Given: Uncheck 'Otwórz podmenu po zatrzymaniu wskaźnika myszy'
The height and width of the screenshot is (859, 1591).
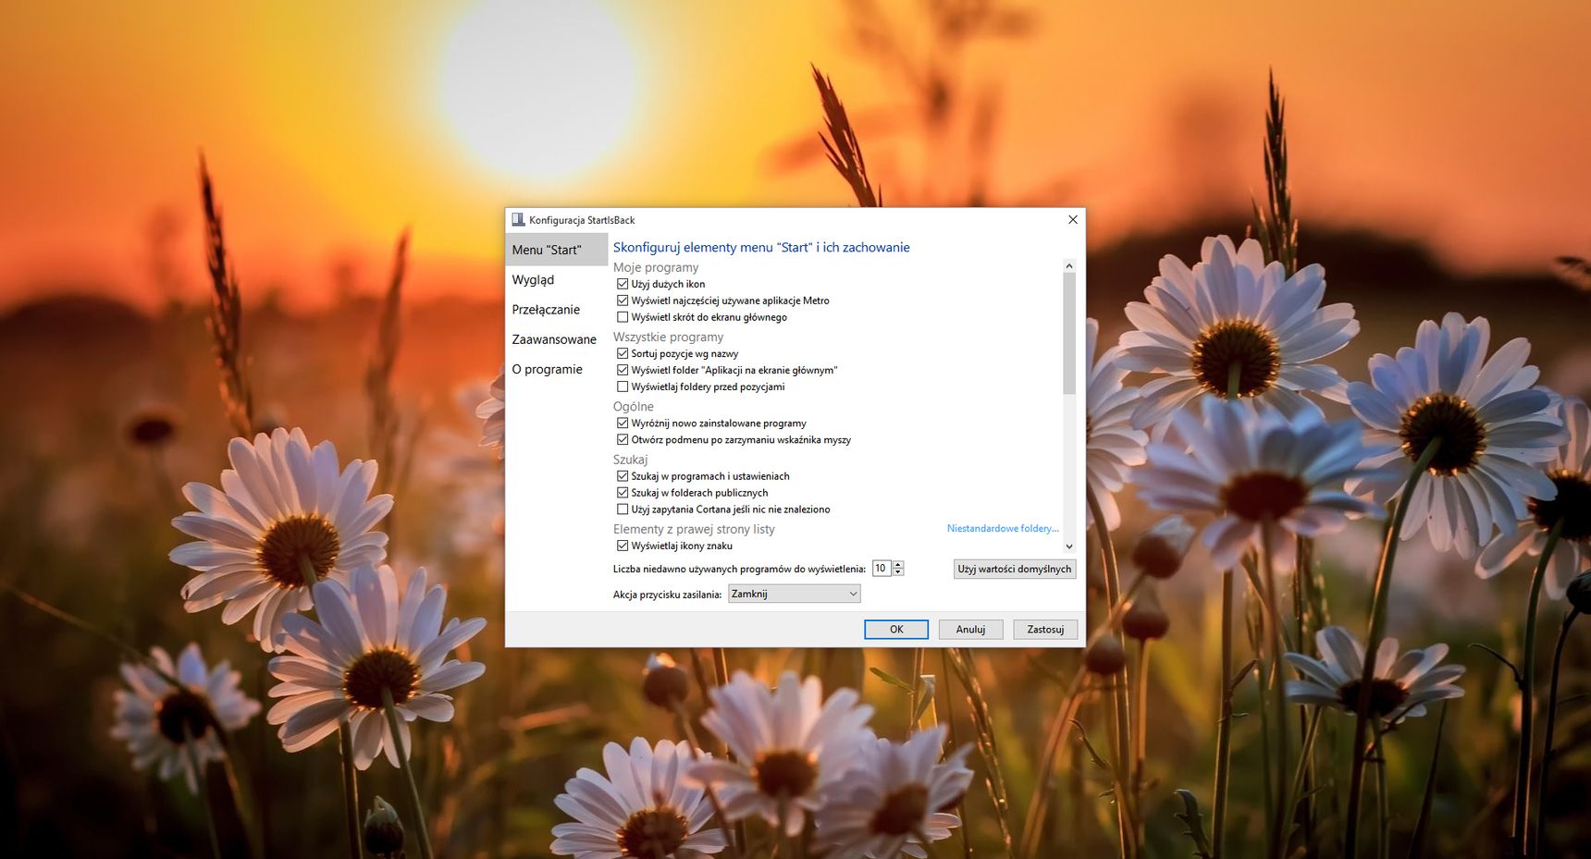Looking at the screenshot, I should click(x=623, y=440).
